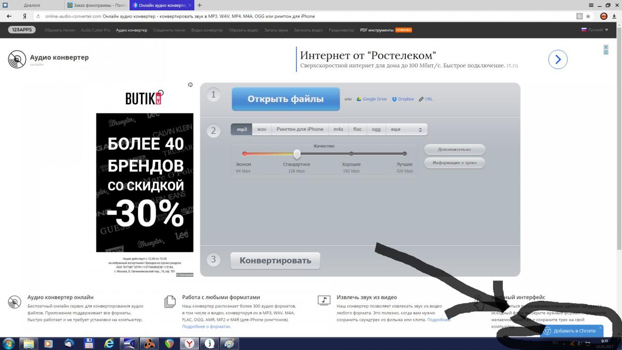
Task: Switch to the Заказ фонограммы tab
Action: click(x=97, y=5)
